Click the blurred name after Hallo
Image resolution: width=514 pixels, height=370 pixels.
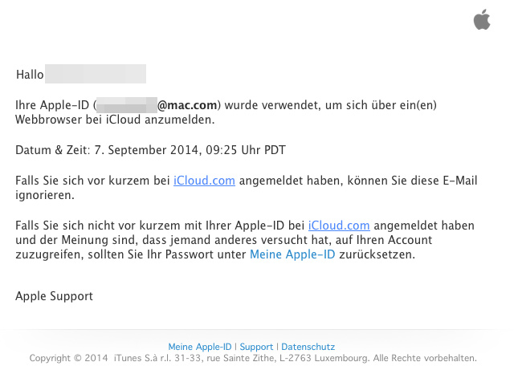pyautogui.click(x=96, y=74)
